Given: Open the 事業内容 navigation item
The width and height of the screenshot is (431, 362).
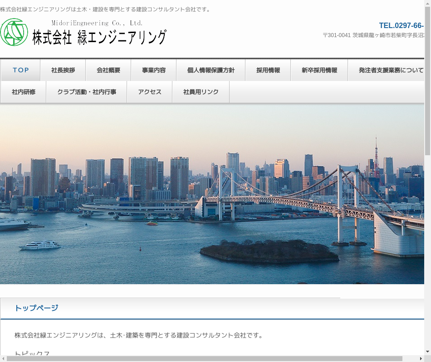Looking at the screenshot, I should point(154,70).
